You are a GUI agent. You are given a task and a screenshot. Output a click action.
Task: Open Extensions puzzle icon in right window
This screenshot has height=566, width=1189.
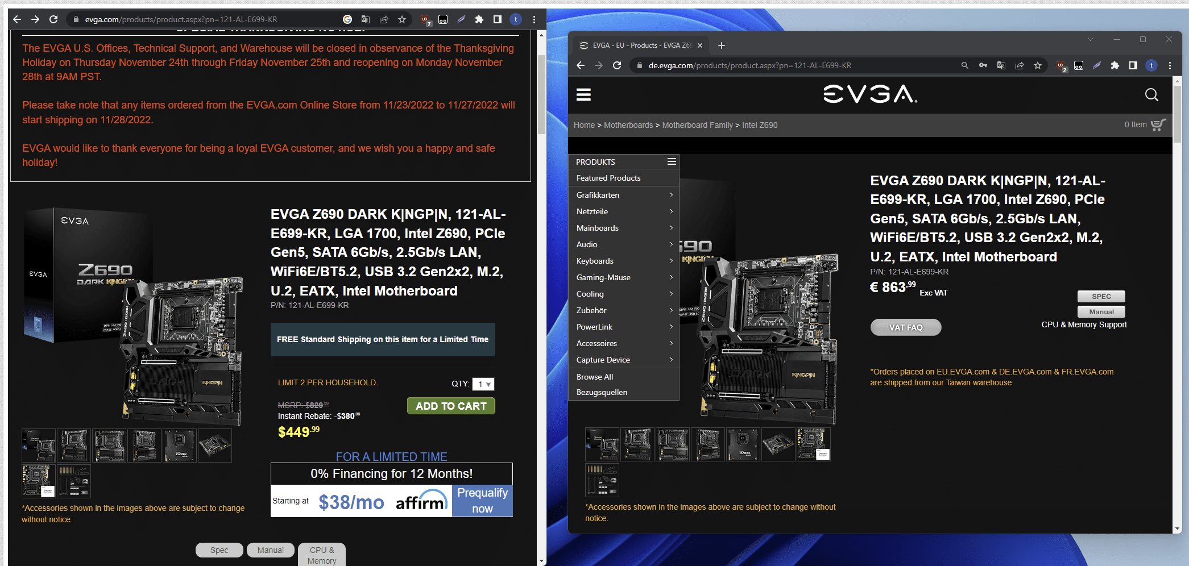(1115, 65)
